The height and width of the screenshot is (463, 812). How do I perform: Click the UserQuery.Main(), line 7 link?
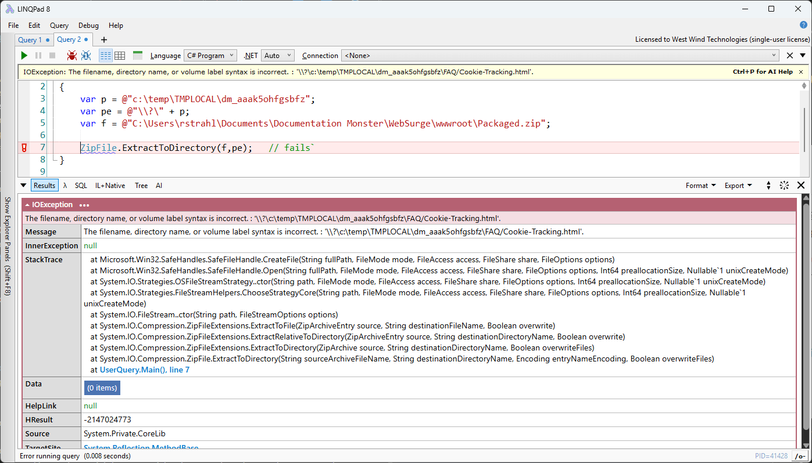coord(145,370)
